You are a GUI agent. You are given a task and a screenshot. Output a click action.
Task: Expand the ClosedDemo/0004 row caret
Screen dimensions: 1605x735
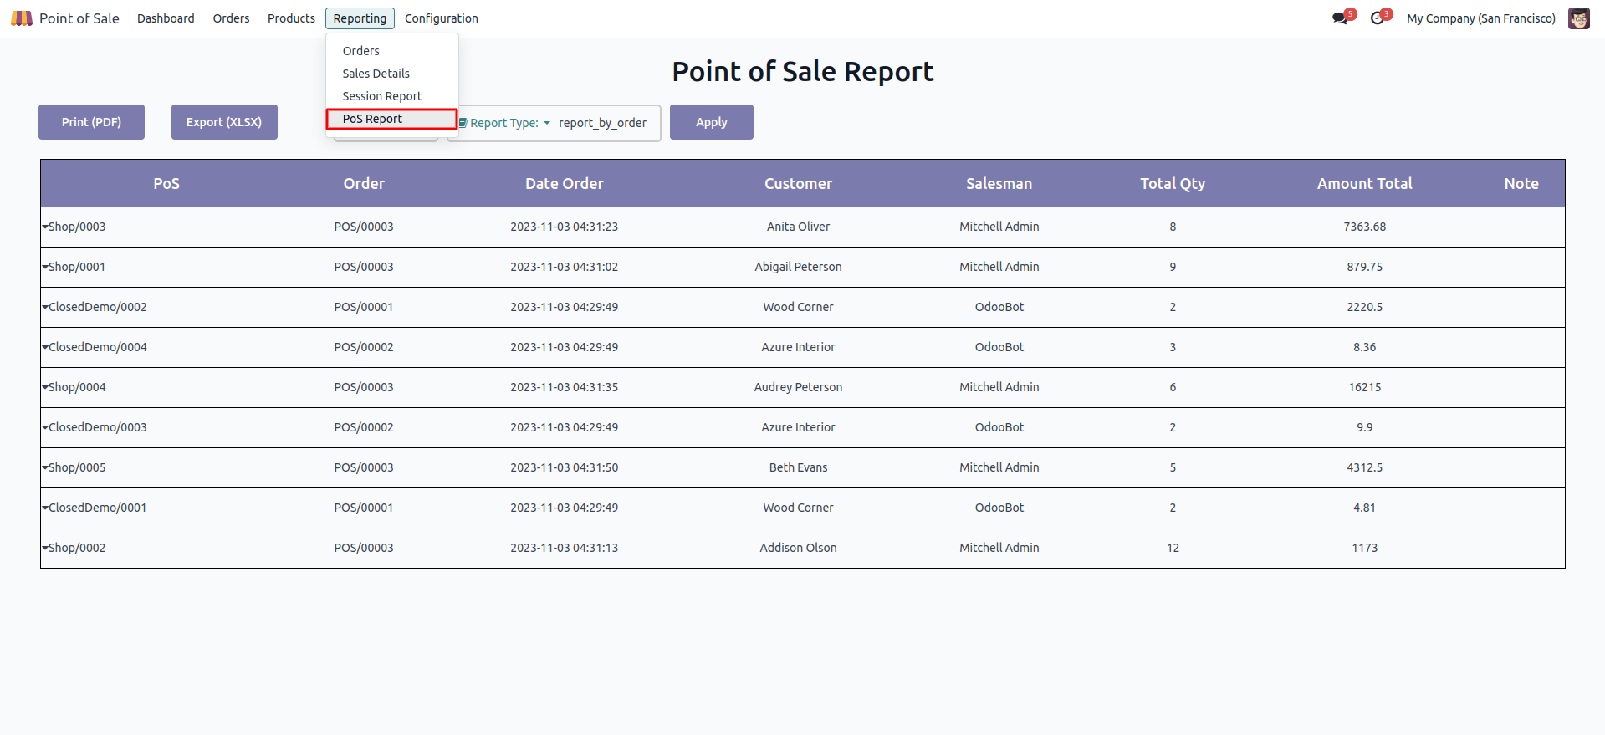[x=45, y=347]
